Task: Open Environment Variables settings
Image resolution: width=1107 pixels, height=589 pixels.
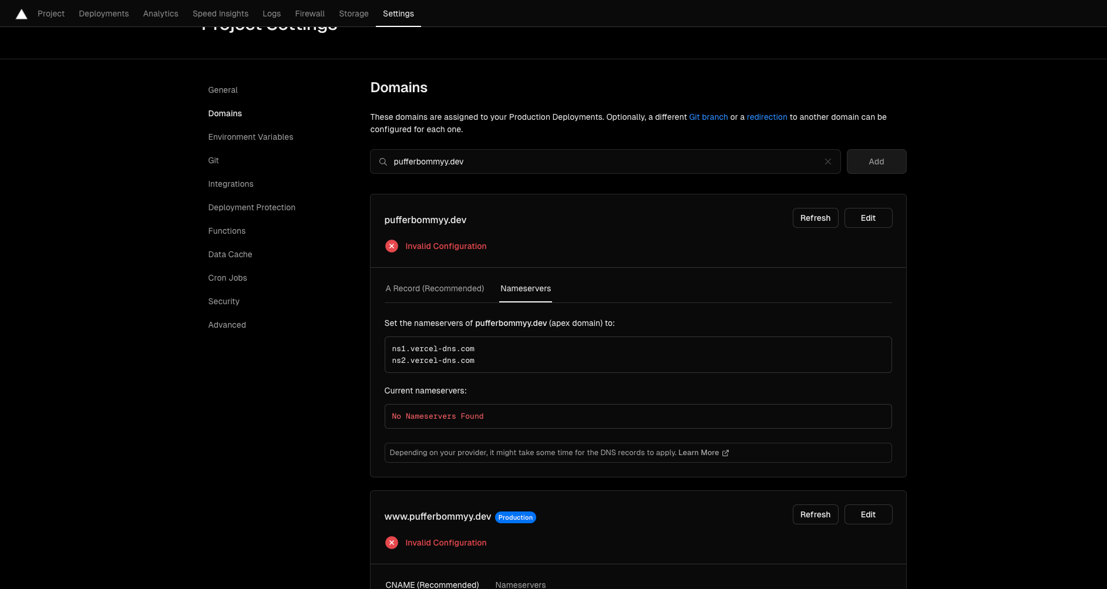Action: 251,137
